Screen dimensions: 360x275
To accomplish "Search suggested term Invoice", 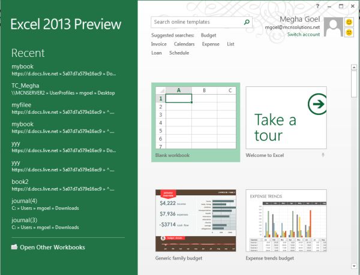I will coord(158,44).
